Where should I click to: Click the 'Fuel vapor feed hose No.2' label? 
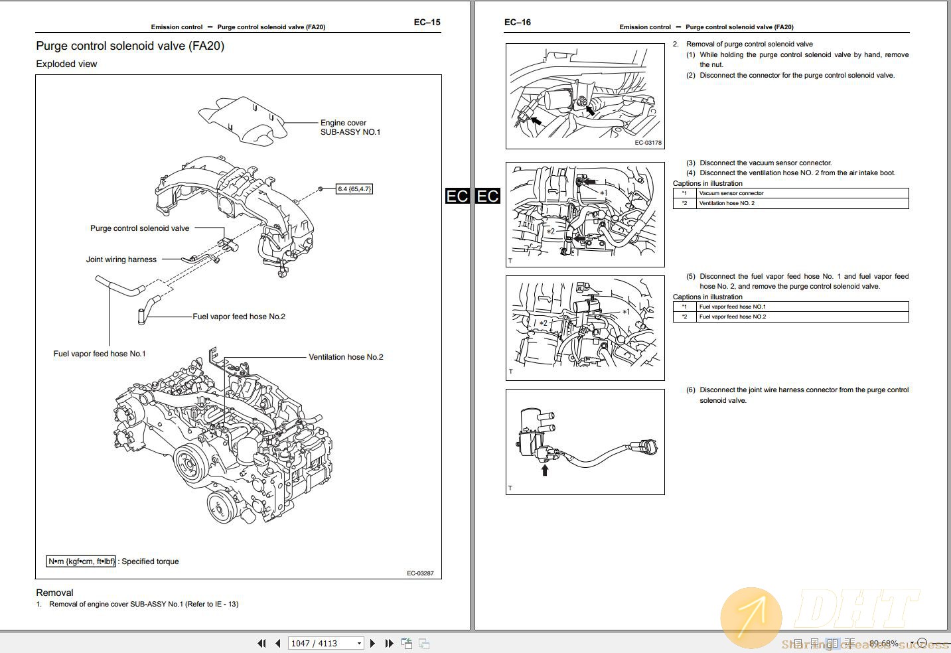(239, 317)
